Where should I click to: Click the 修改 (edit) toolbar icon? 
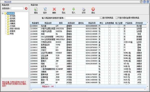45,9
